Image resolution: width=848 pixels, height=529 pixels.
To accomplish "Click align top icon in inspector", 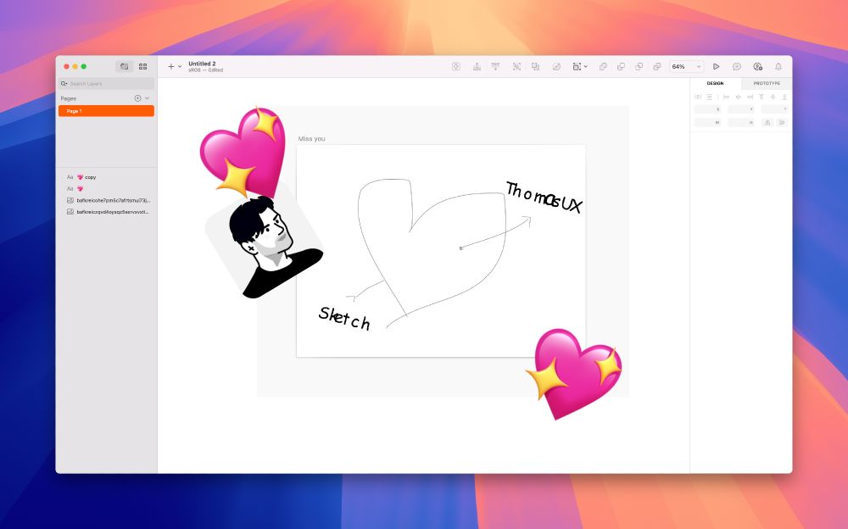I will 762,97.
